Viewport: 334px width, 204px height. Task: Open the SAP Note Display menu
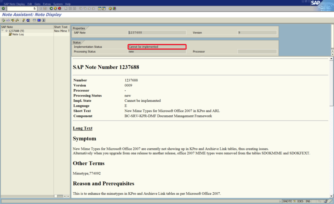(x=14, y=4)
